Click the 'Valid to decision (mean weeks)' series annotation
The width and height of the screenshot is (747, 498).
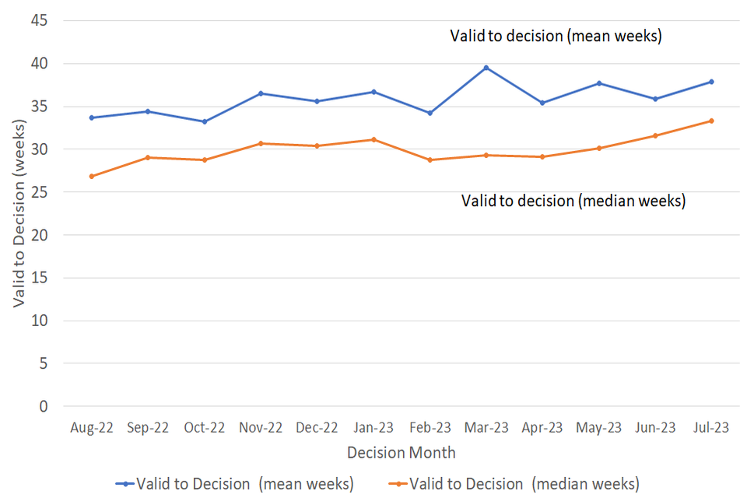pos(556,36)
